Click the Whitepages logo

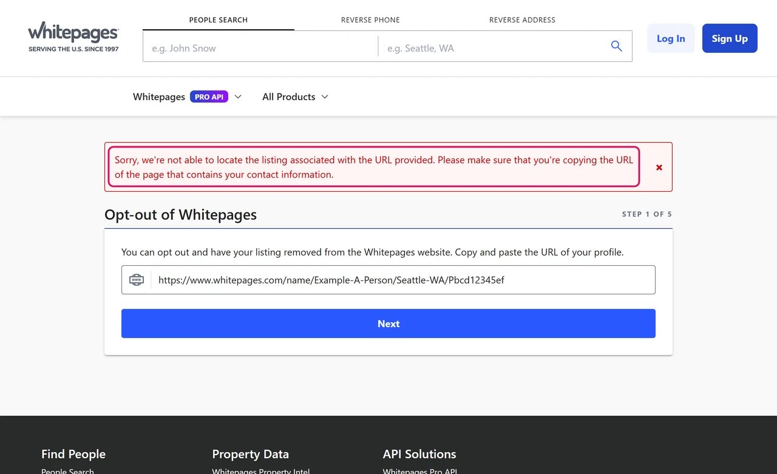pos(73,37)
